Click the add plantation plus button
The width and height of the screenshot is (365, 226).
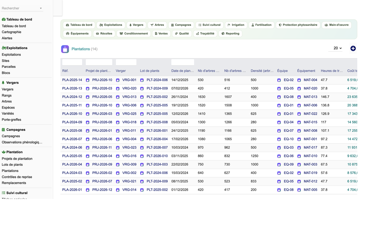click(x=353, y=48)
